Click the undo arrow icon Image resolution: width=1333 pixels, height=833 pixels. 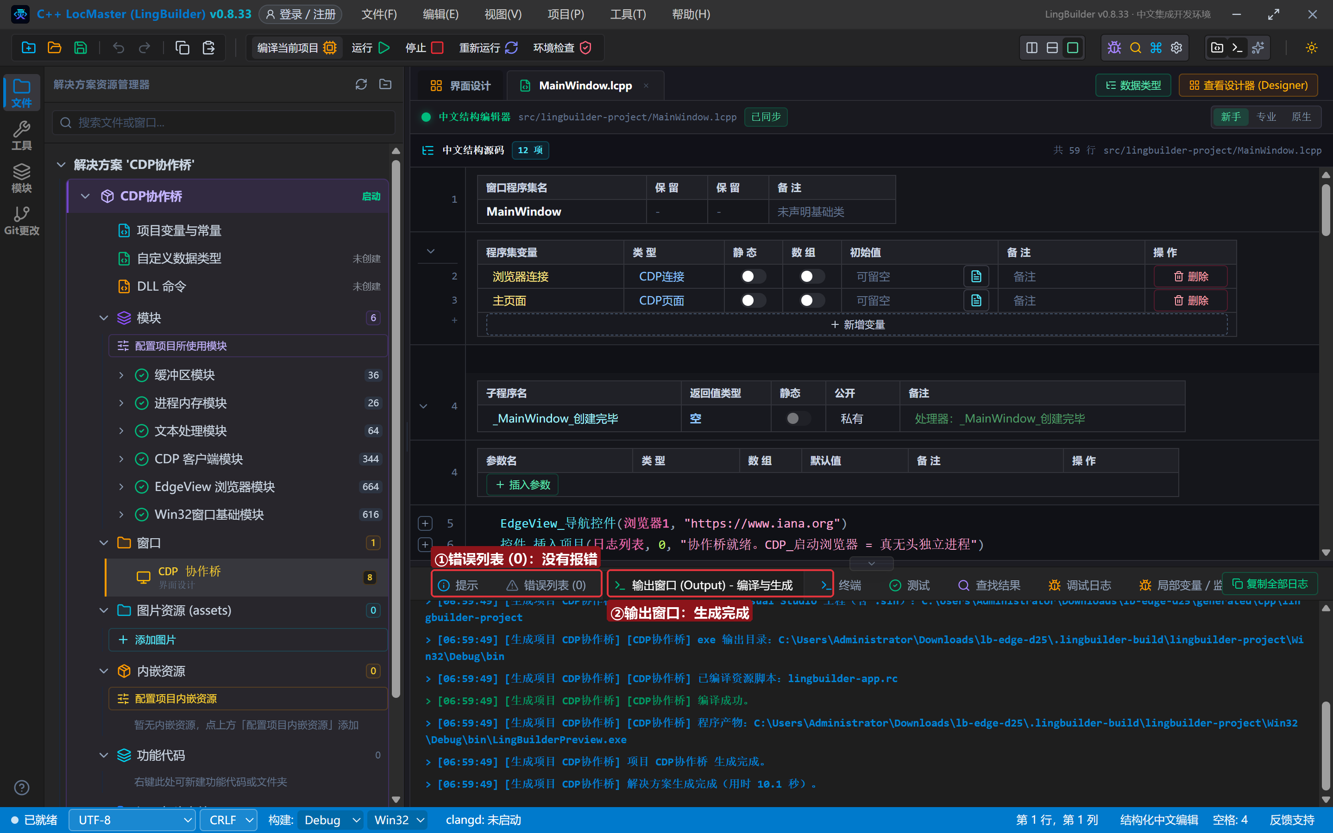(119, 48)
